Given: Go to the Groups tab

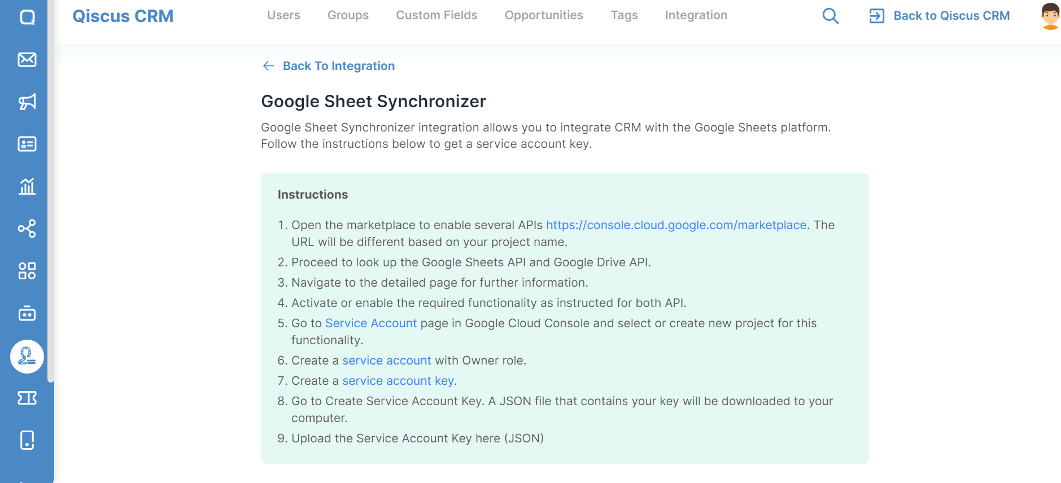Looking at the screenshot, I should [x=348, y=15].
